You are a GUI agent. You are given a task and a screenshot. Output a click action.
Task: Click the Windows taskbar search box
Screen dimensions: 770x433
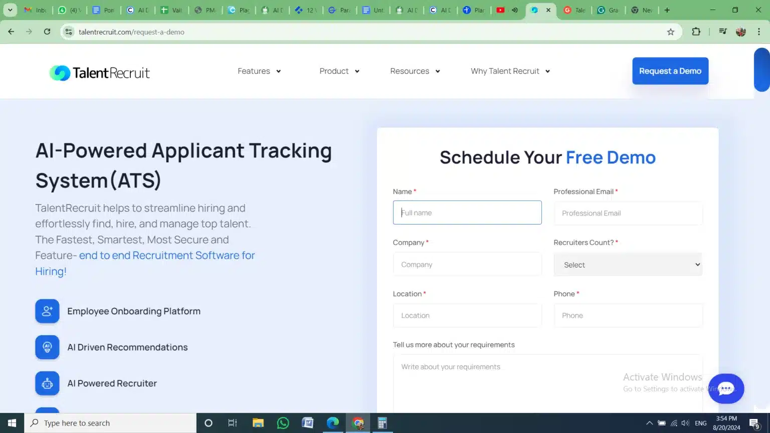110,423
